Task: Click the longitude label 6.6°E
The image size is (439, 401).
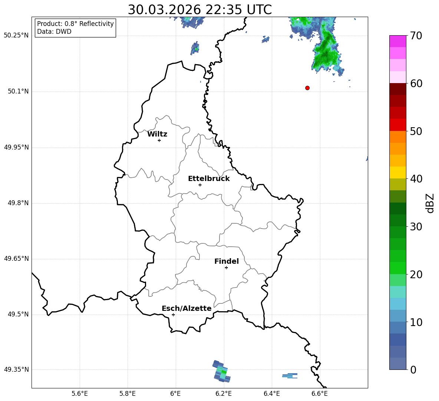Action: (x=320, y=394)
